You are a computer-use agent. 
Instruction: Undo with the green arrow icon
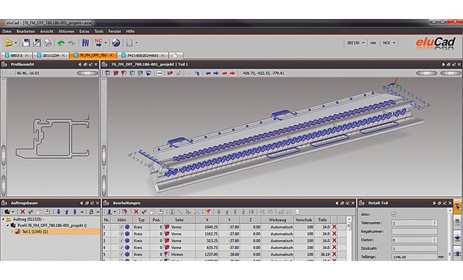tap(61, 43)
